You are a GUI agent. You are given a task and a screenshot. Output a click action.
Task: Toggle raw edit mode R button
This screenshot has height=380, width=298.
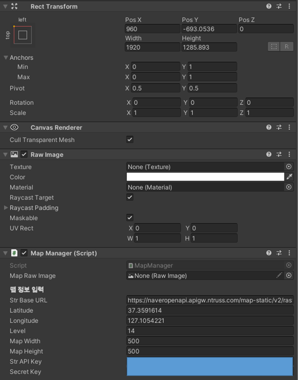coord(287,47)
